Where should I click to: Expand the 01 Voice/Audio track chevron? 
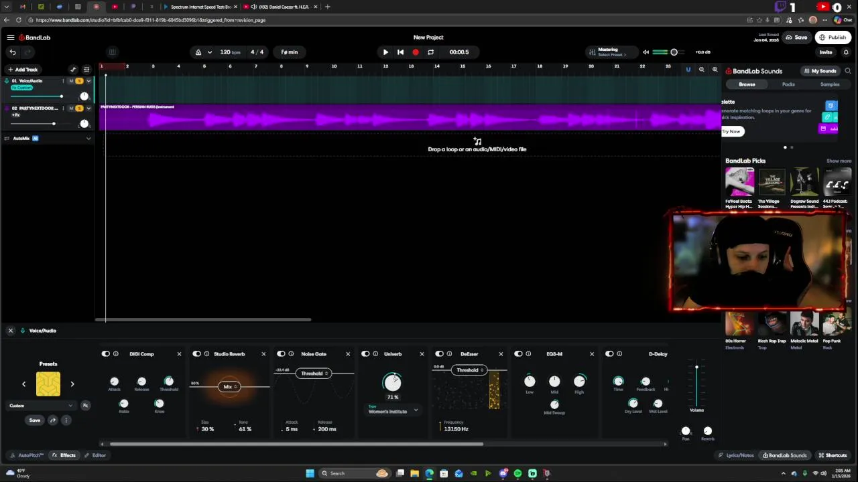point(88,81)
